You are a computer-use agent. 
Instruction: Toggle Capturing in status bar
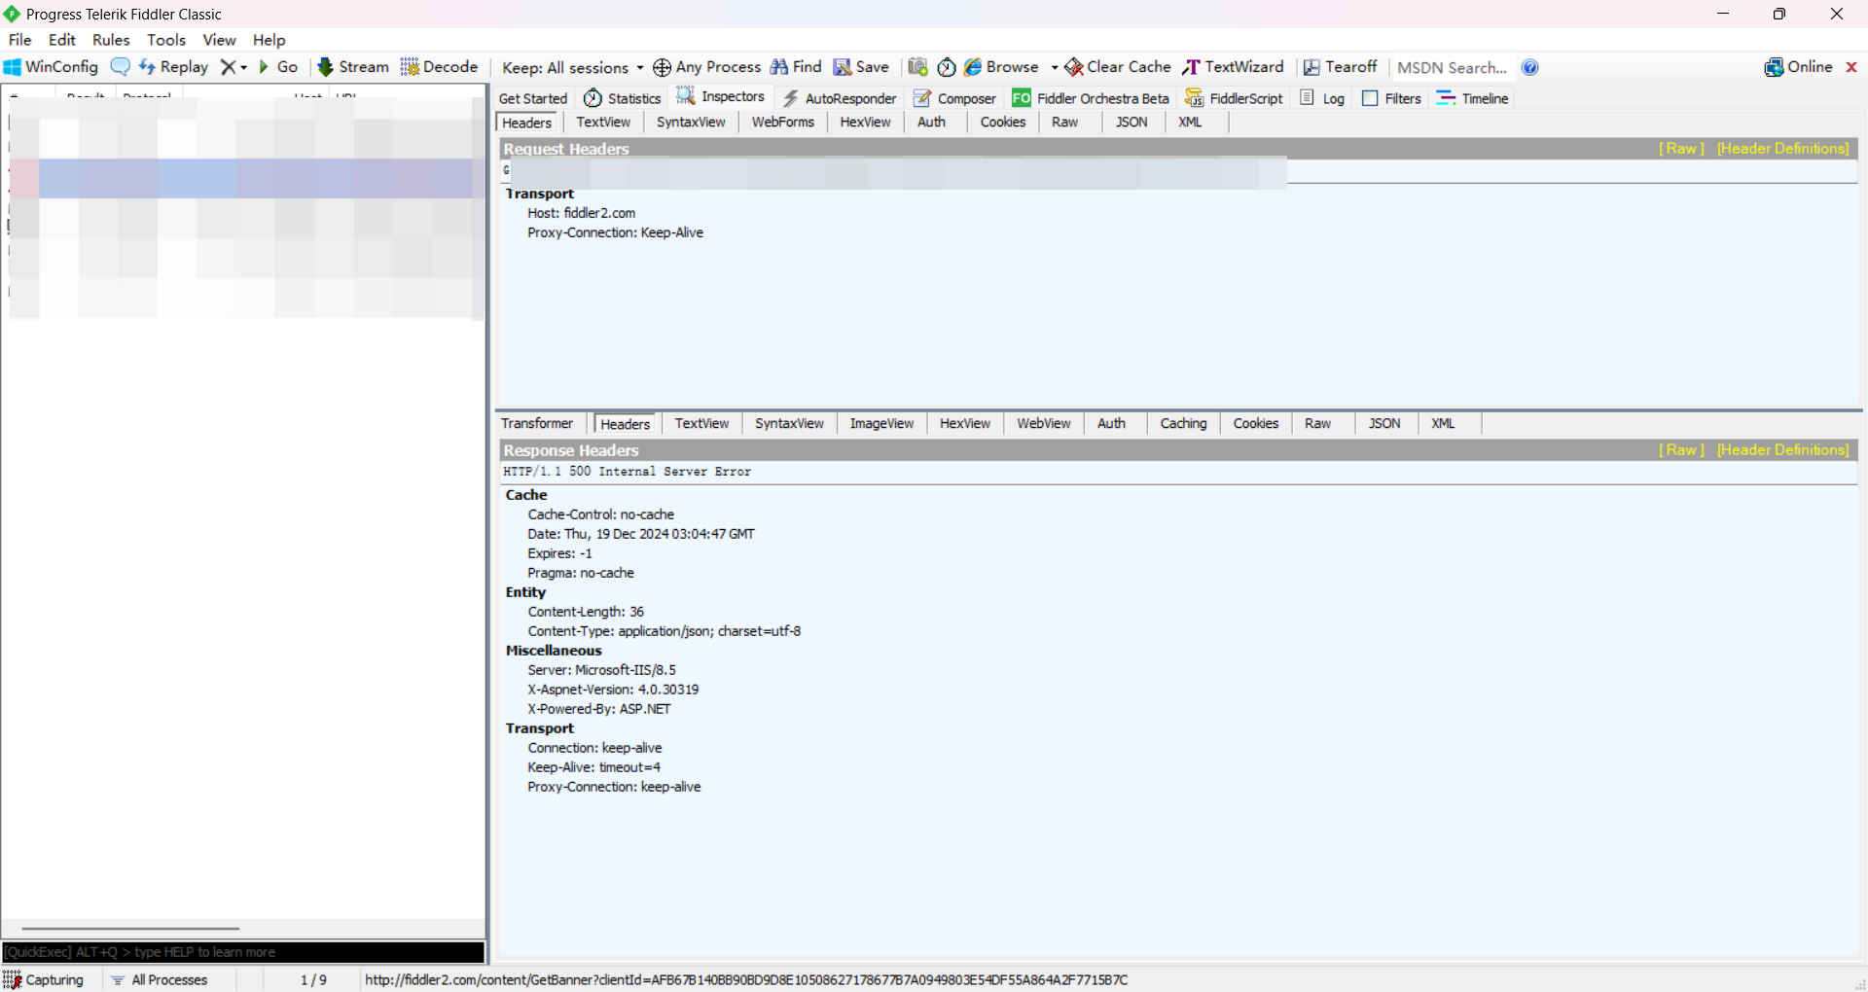(x=44, y=979)
